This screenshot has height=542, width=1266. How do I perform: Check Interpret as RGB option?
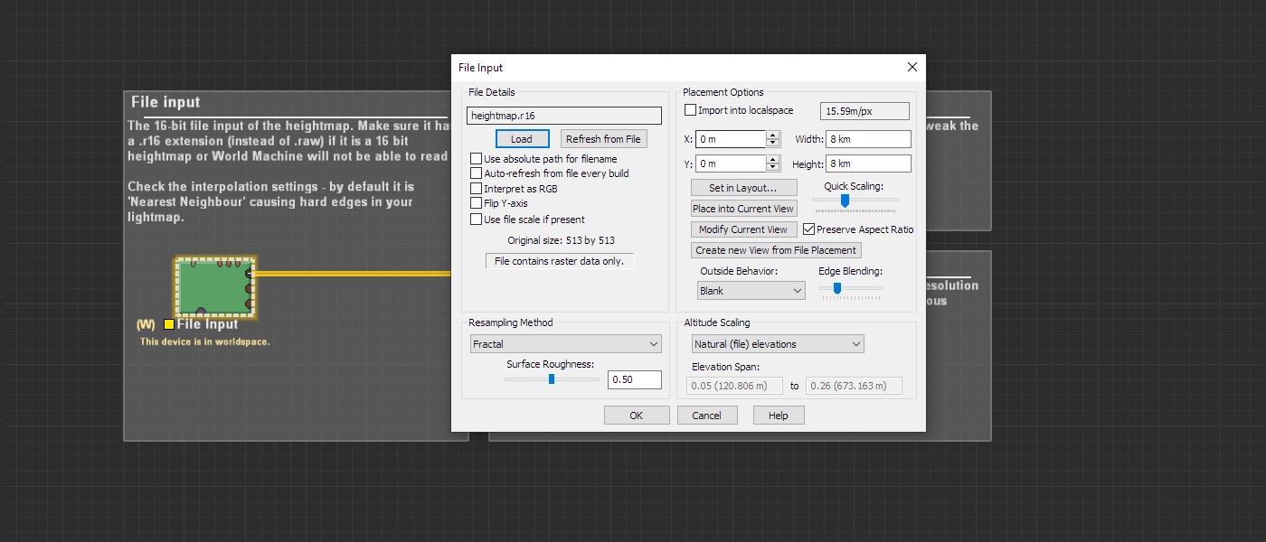tap(477, 189)
